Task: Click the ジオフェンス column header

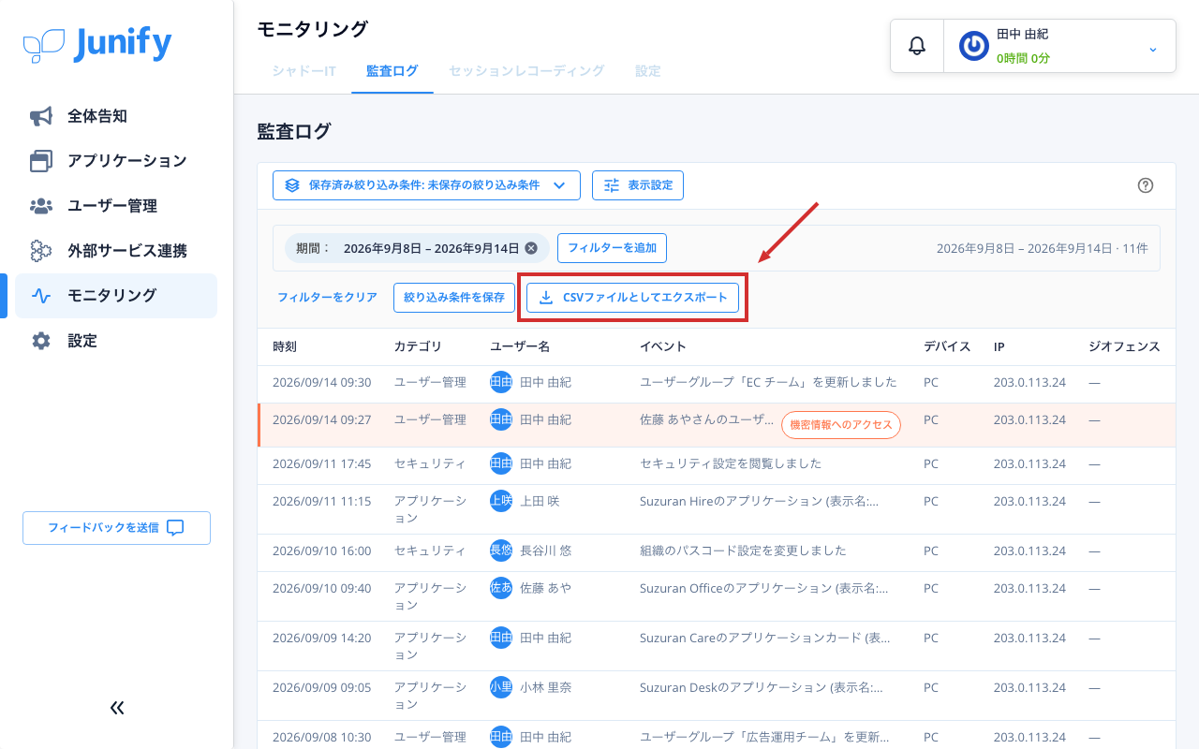Action: pos(1124,346)
